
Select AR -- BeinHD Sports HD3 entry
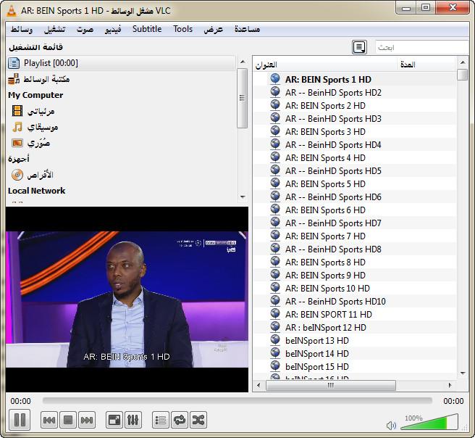[333, 119]
